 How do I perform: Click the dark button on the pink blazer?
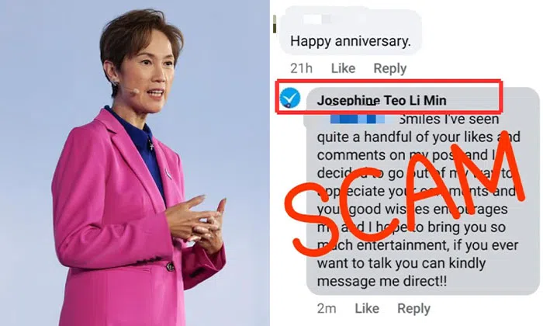[171, 267]
